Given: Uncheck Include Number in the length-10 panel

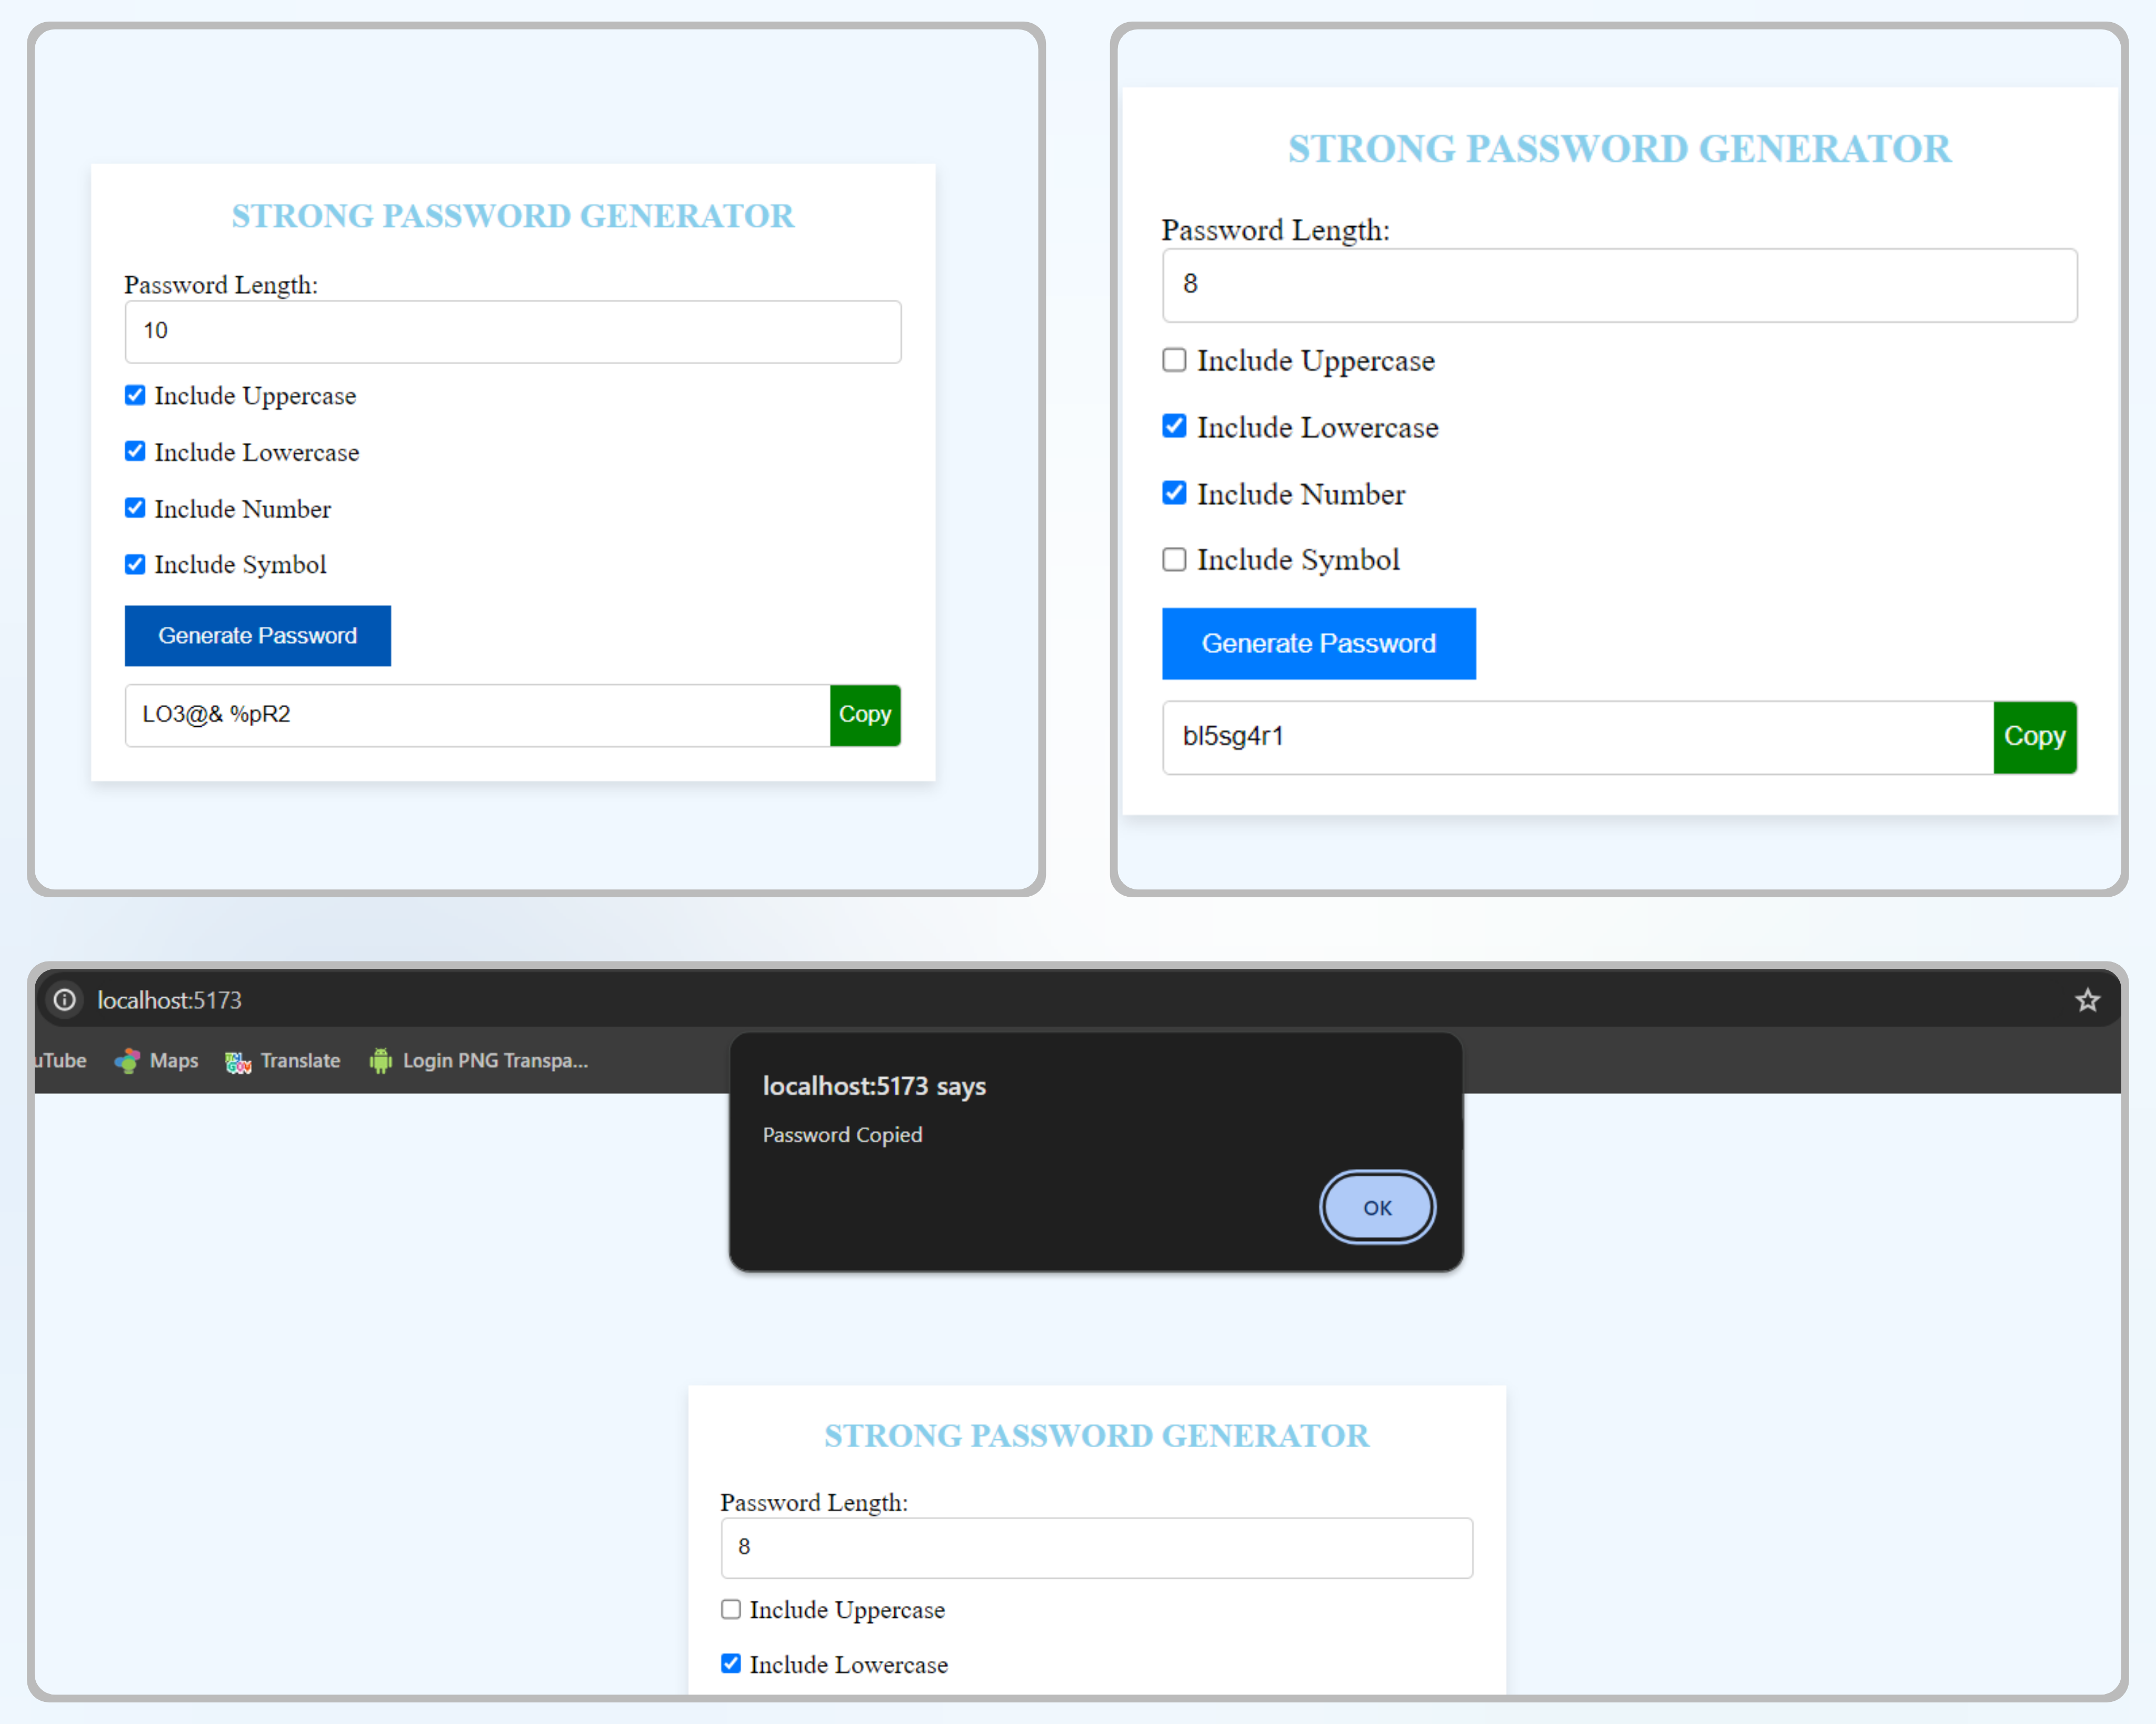Looking at the screenshot, I should point(135,508).
